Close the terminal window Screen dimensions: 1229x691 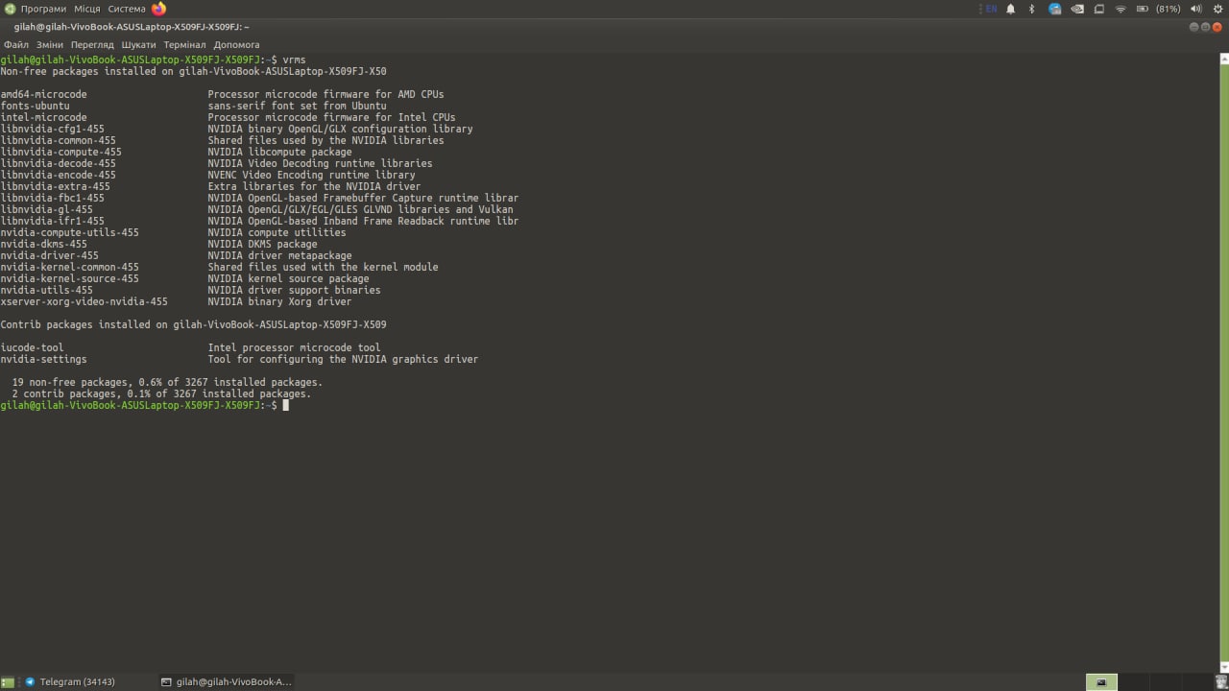coord(1217,28)
